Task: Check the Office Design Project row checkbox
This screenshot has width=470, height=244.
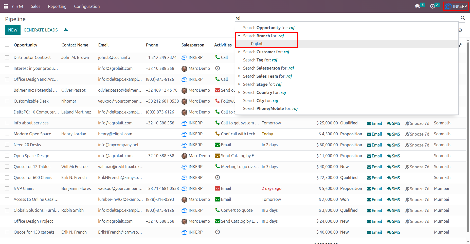Action: (7, 221)
